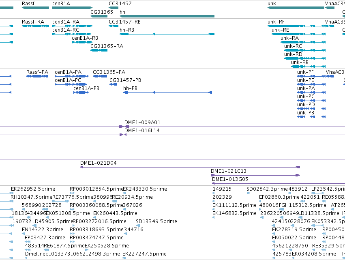Select the DME1-013G05 BAC clone

(x=279, y=184)
